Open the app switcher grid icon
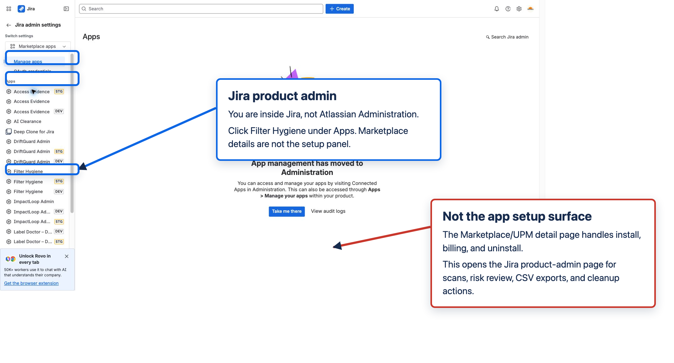The width and height of the screenshot is (674, 363). (x=9, y=9)
